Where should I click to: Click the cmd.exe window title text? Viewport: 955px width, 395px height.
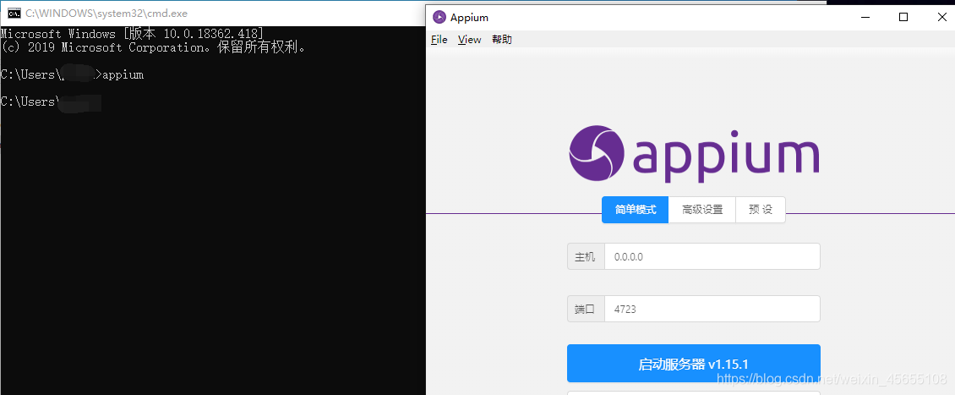[106, 13]
